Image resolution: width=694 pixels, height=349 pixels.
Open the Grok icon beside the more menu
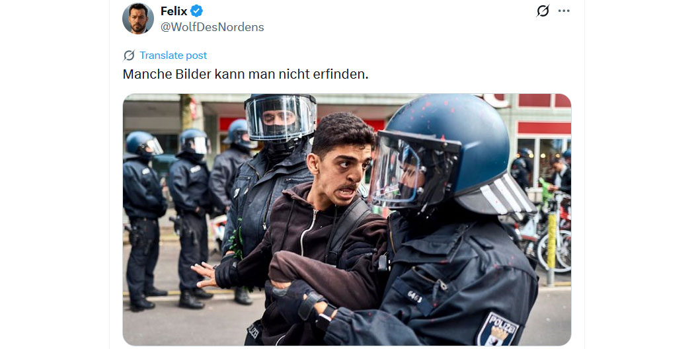[x=543, y=11]
